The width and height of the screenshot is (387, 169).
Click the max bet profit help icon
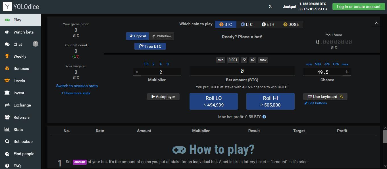click(264, 117)
